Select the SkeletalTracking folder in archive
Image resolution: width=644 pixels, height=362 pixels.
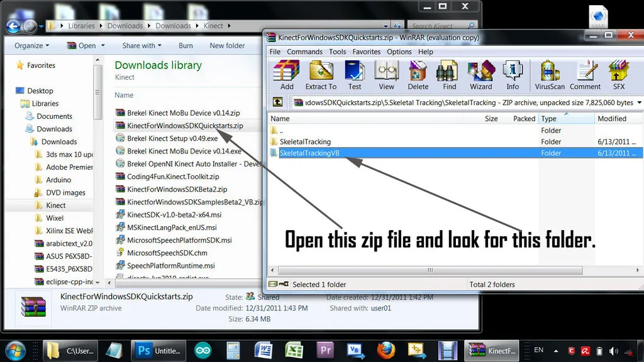coord(305,142)
